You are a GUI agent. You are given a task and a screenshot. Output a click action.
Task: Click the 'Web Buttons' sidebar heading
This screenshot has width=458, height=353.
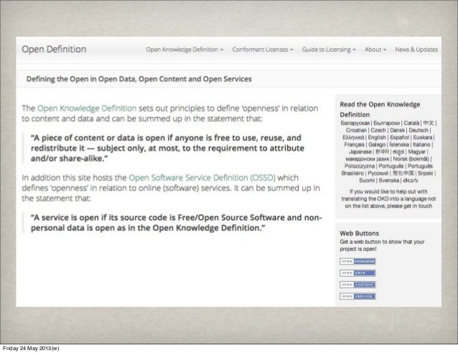359,234
